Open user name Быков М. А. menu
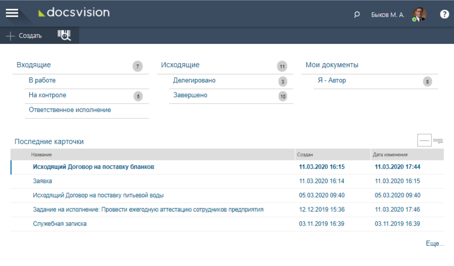The image size is (454, 266). 388,15
